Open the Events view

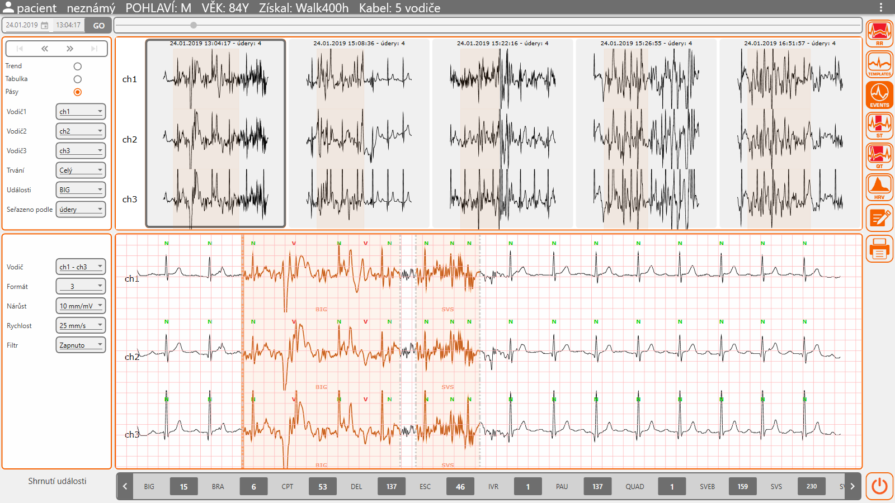(879, 95)
